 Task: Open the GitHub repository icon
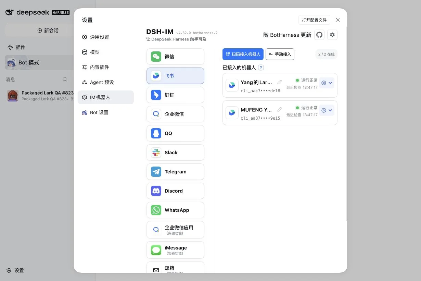tap(319, 35)
